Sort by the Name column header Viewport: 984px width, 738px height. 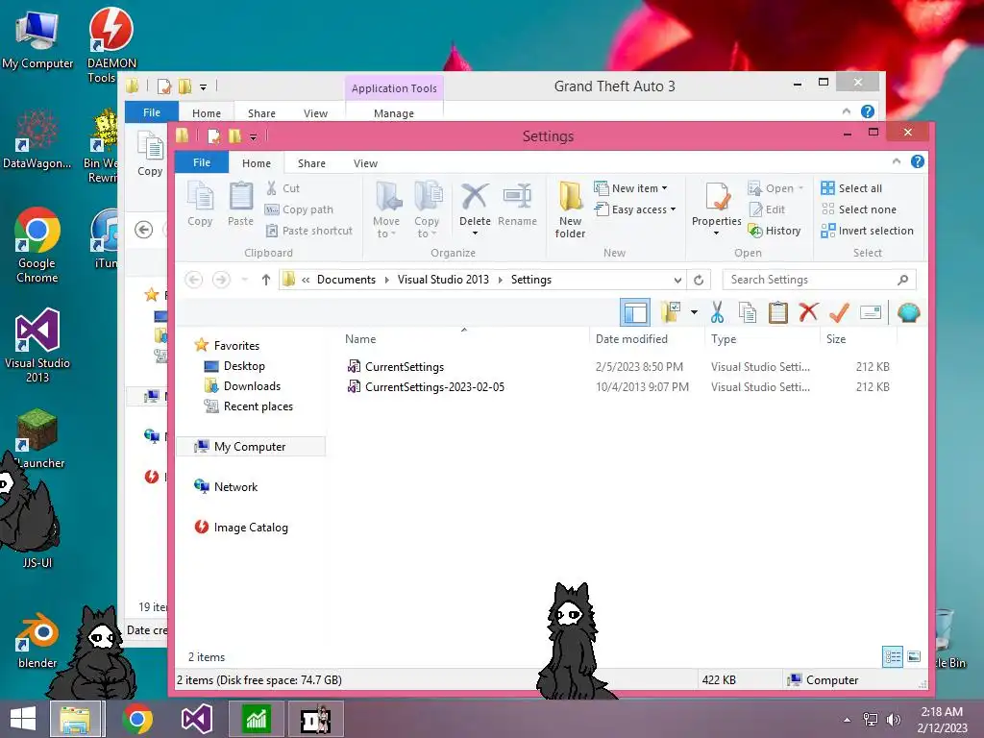(x=464, y=339)
